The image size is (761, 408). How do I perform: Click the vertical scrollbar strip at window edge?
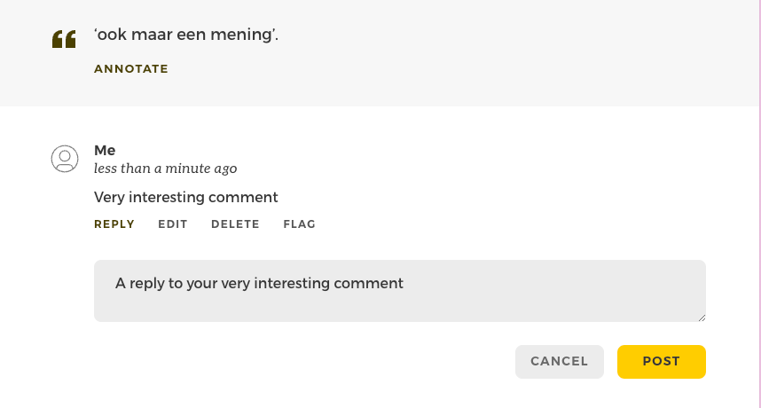(759, 204)
